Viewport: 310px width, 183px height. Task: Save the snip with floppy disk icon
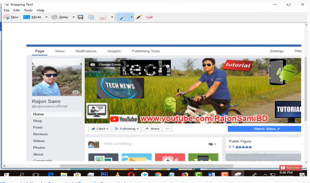[80, 17]
